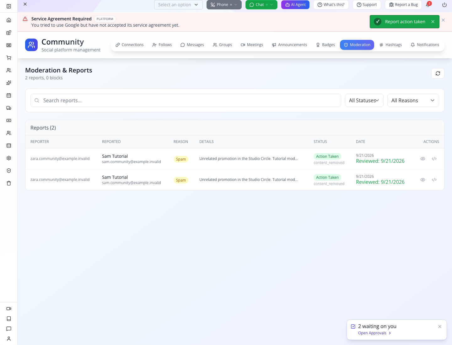The height and width of the screenshot is (345, 452).
Task: Click the AI Agent button
Action: tap(295, 5)
